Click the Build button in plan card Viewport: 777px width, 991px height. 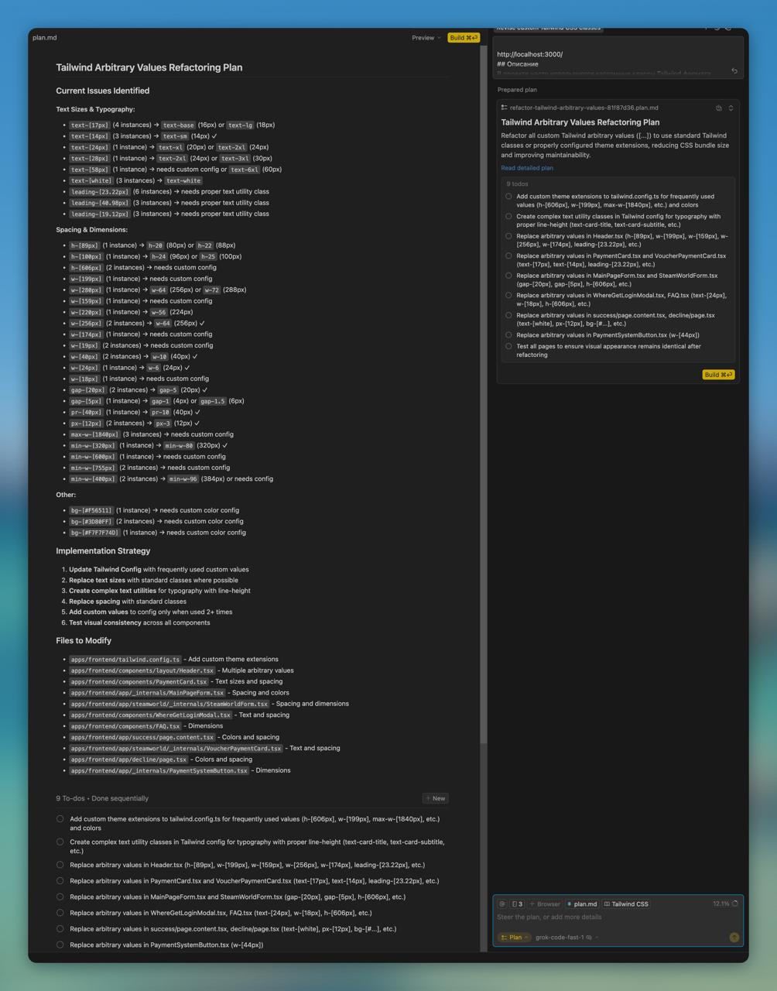coord(718,375)
